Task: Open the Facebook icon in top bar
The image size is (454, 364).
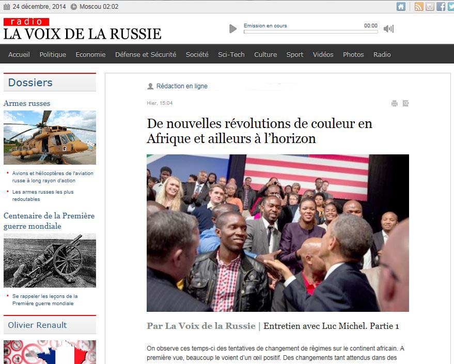Action: (441, 6)
